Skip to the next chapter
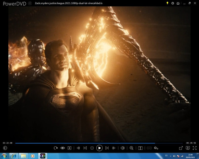This screenshot has width=199, height=159. (107, 148)
